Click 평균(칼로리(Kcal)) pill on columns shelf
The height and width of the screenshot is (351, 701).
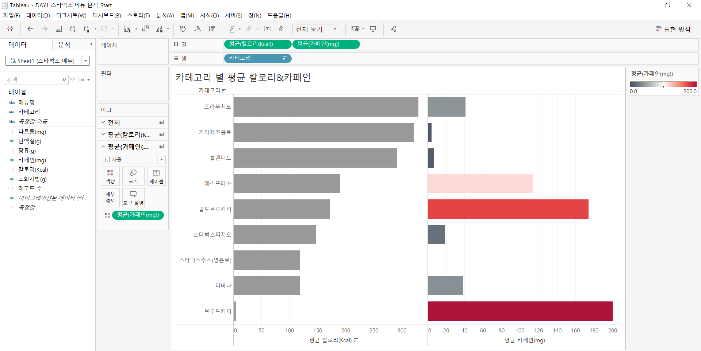pyautogui.click(x=258, y=44)
